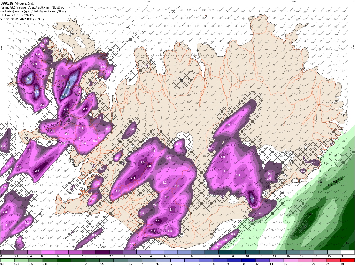Viewport: 355px width, 266px height.
Task: Click the '0.1' label in the bottom legend row
Action: (2, 264)
